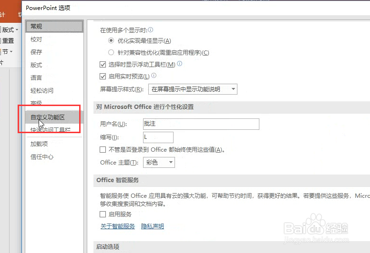Open the 快速访问工具栏 category
The width and height of the screenshot is (370, 253).
[54, 130]
